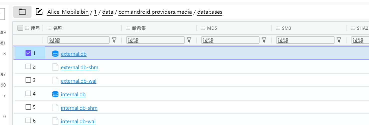Click the filter funnel icon for SM3 column
Screen dimensions: 369x125
coord(339,40)
